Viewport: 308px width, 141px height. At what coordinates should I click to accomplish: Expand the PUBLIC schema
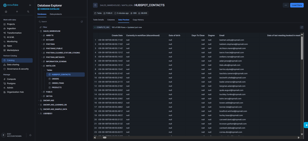[42, 92]
